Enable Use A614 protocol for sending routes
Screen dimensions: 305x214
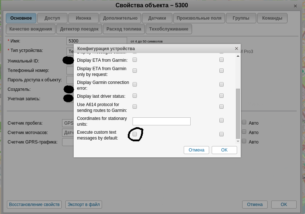point(135,107)
